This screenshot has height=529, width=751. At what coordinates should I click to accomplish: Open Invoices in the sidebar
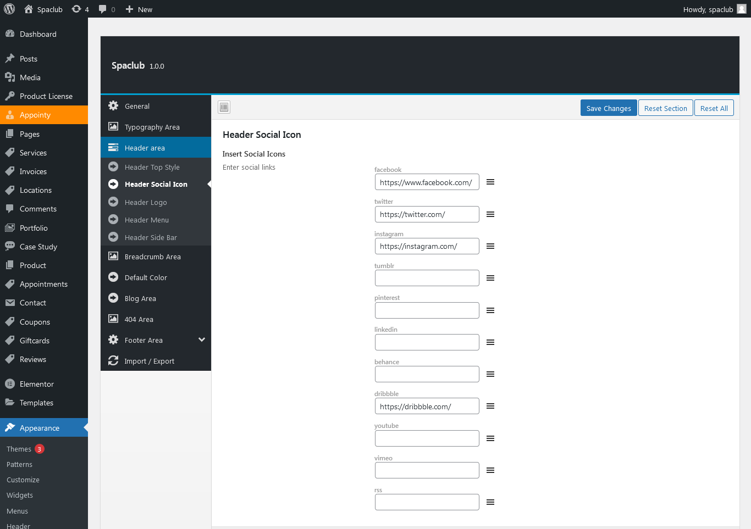click(44, 171)
